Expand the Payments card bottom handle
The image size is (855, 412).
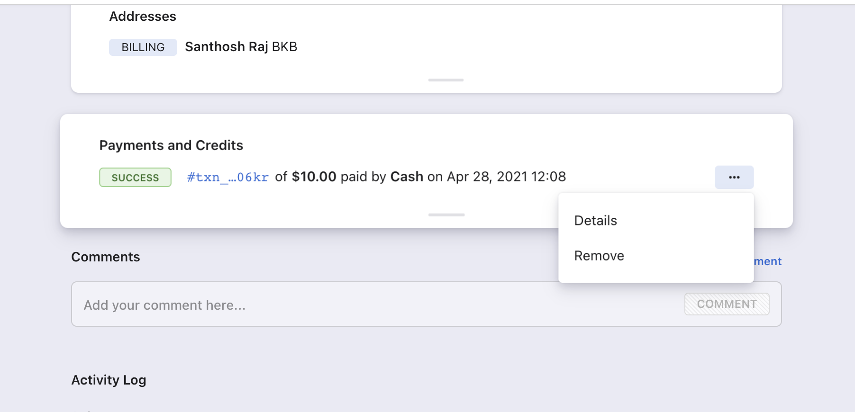coord(446,215)
